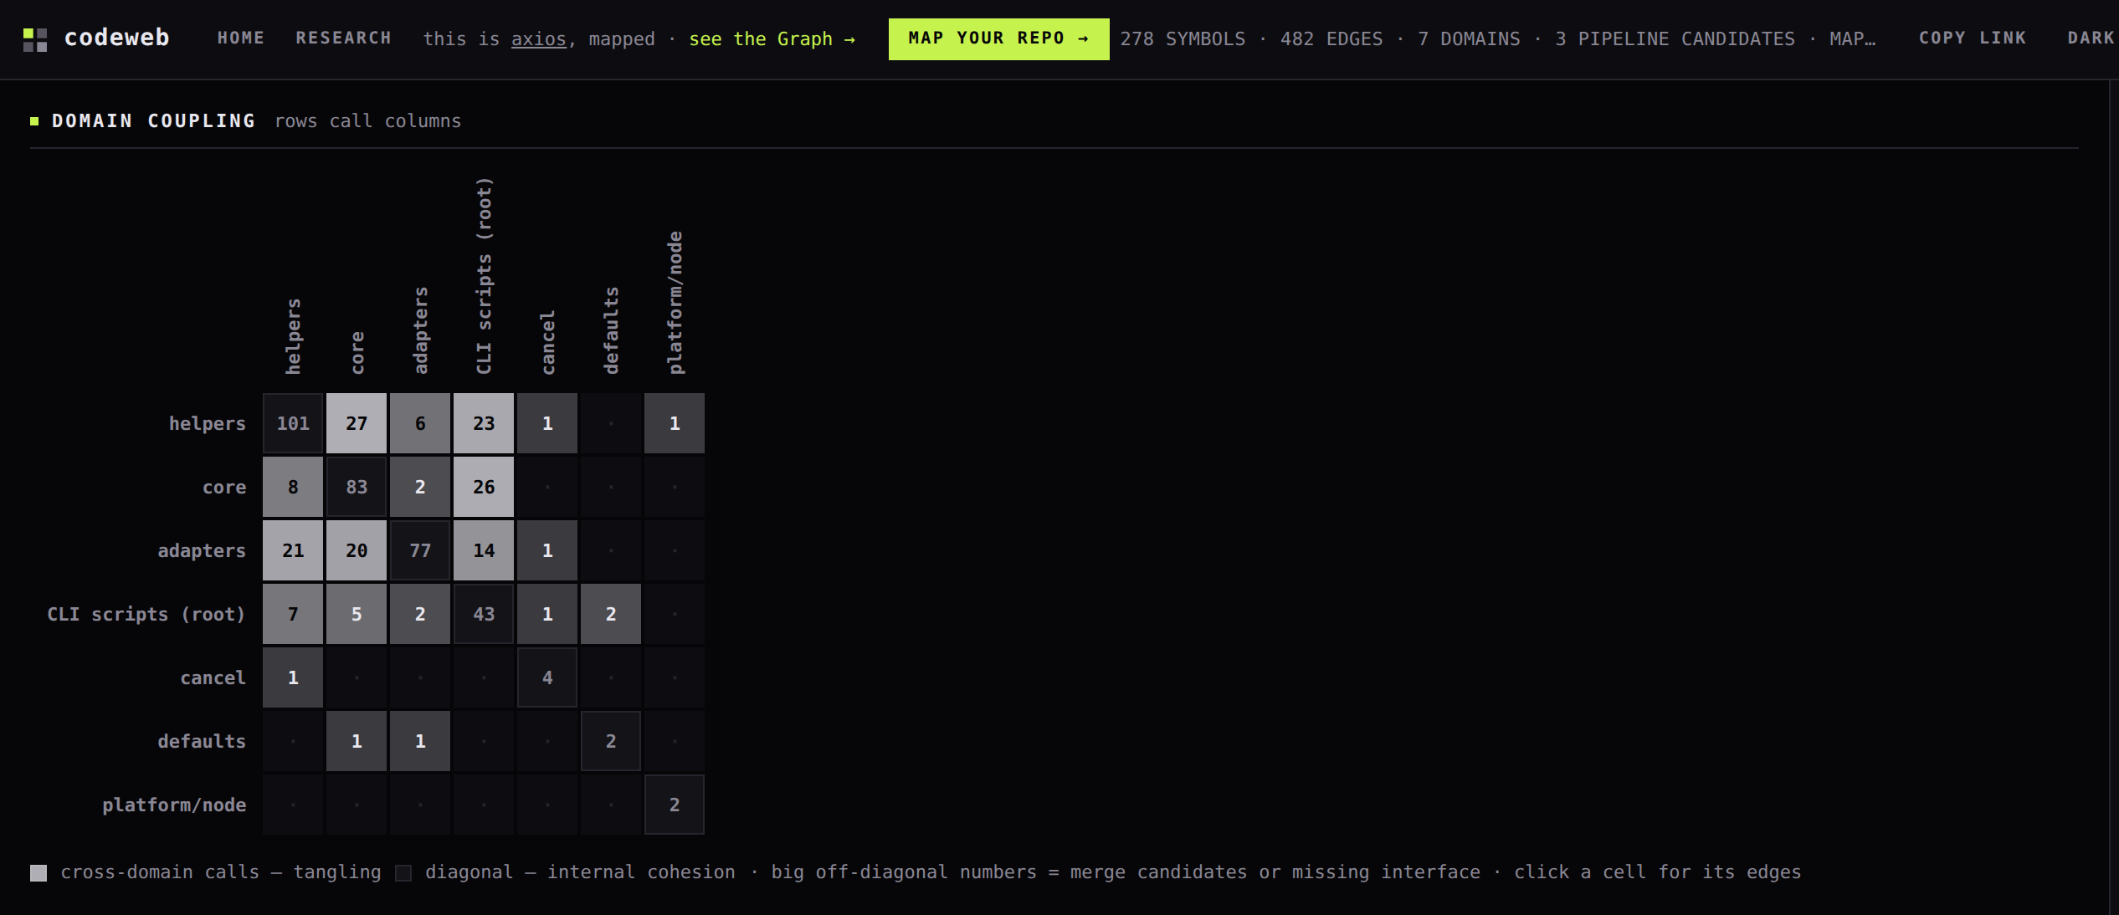Screen dimensions: 2119x915
Task: Select CLI scripts row defaults cell 2
Action: 611,614
